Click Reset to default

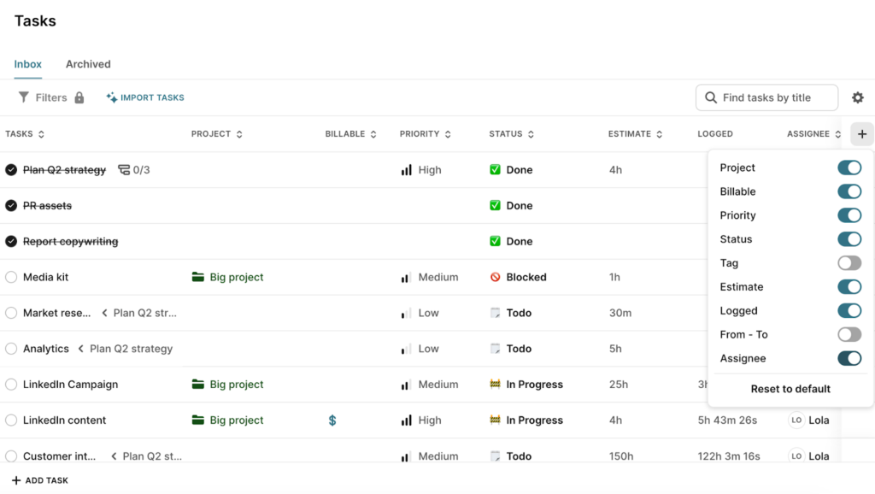coord(790,389)
